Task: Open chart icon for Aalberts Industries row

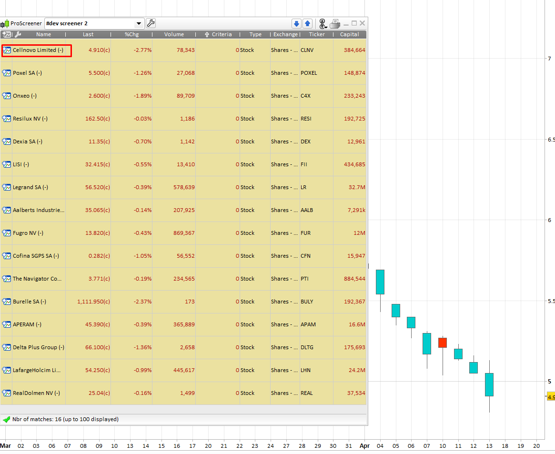Action: tap(7, 210)
